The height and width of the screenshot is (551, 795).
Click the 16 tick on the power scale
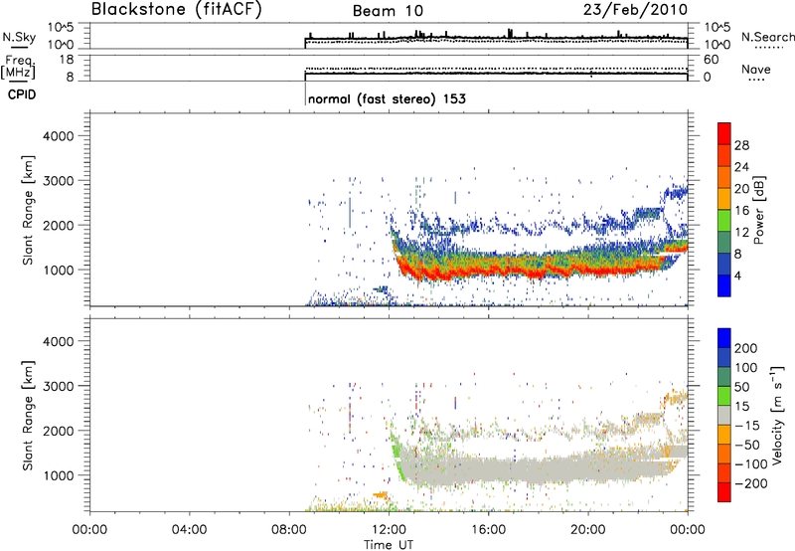(x=741, y=211)
